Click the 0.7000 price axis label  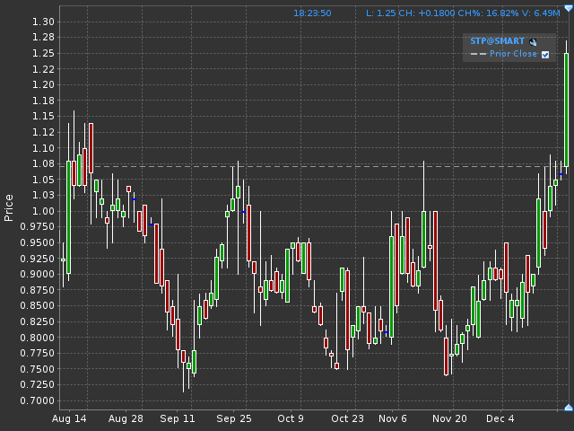click(39, 400)
